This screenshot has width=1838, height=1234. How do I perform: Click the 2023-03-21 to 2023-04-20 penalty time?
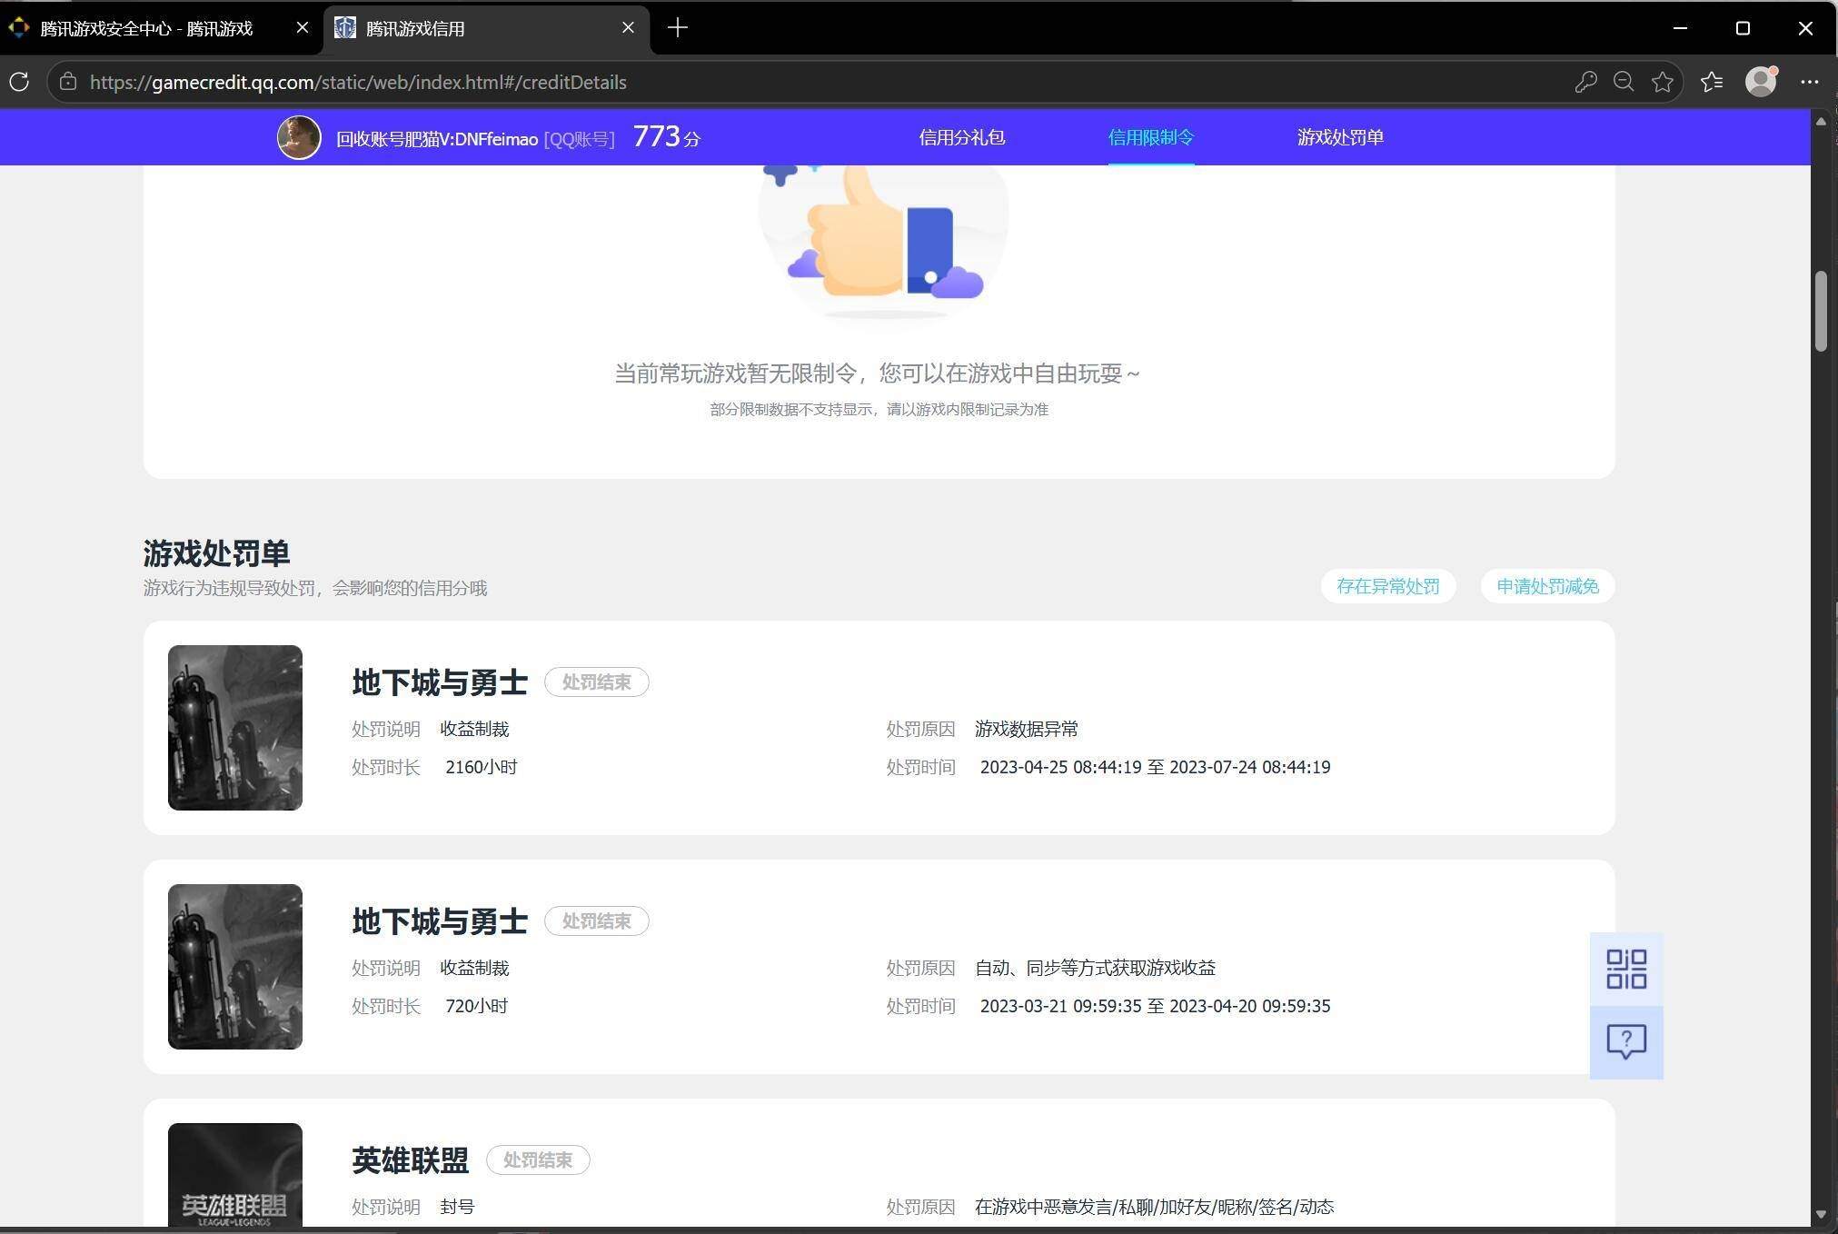[x=1155, y=1006]
